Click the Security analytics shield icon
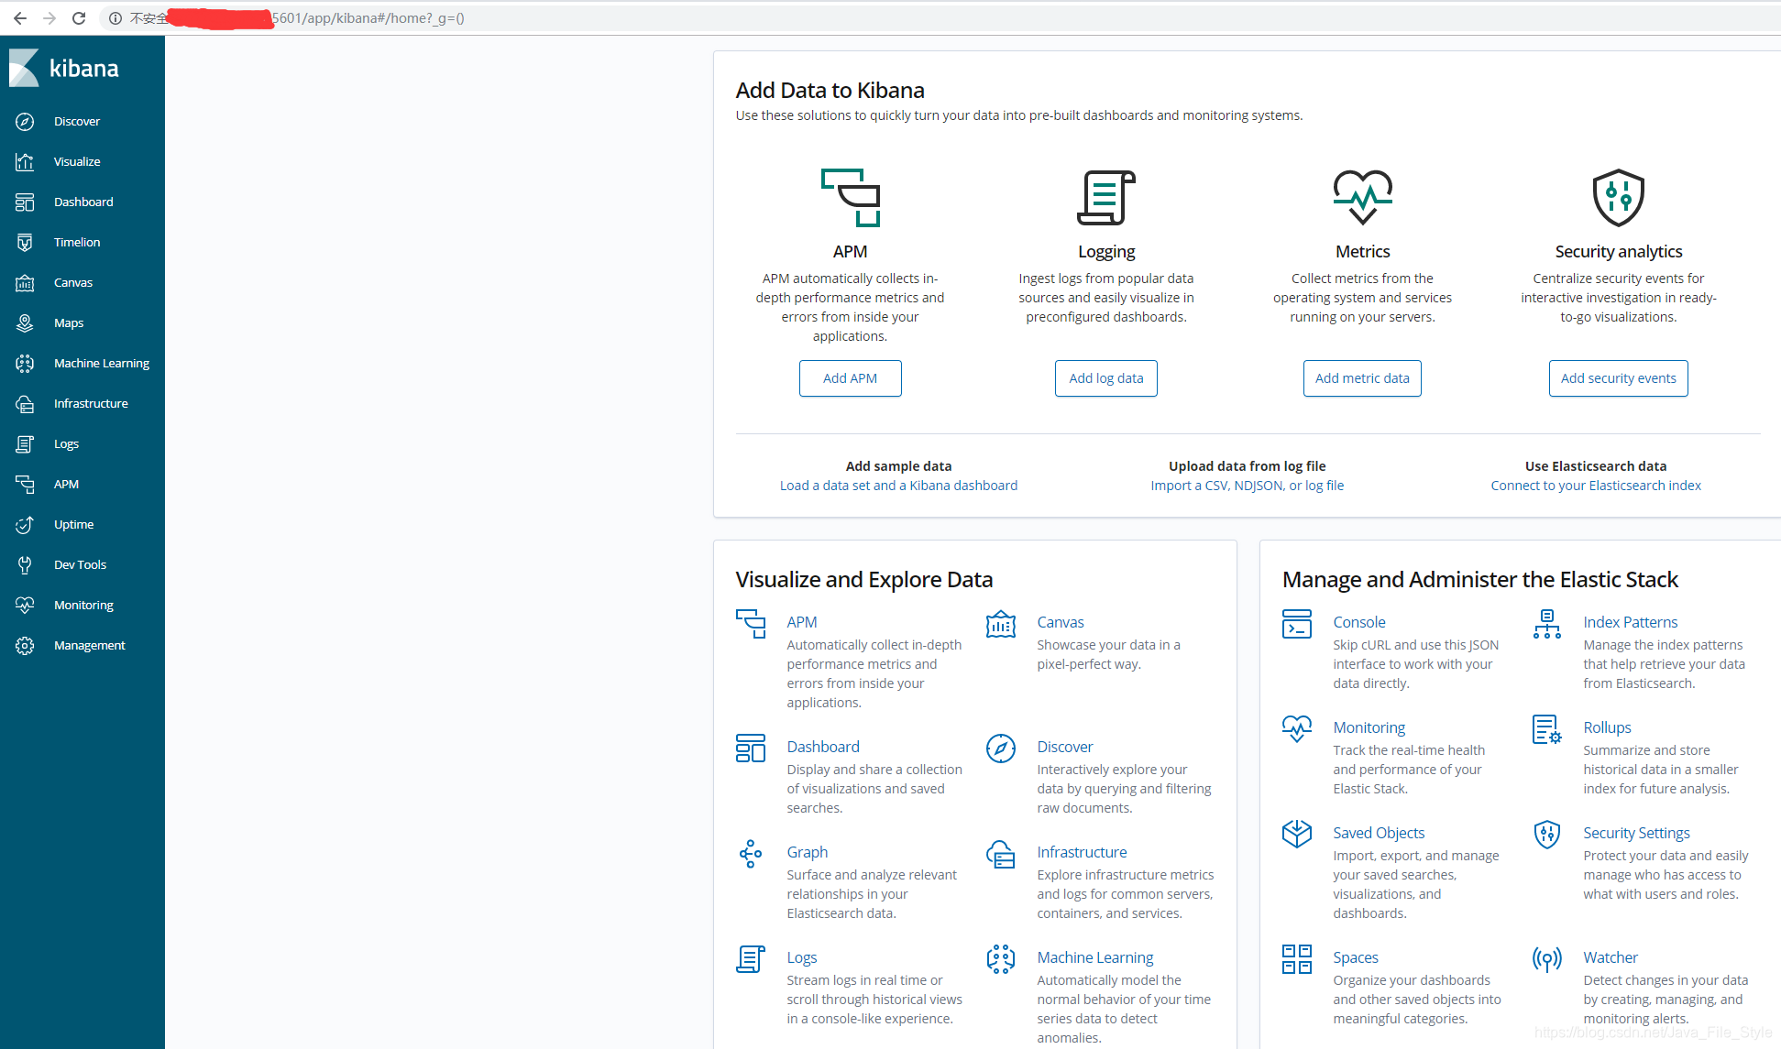Image resolution: width=1781 pixels, height=1049 pixels. coord(1619,197)
